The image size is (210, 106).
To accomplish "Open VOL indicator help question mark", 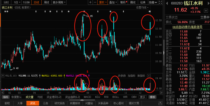I will [3, 76].
